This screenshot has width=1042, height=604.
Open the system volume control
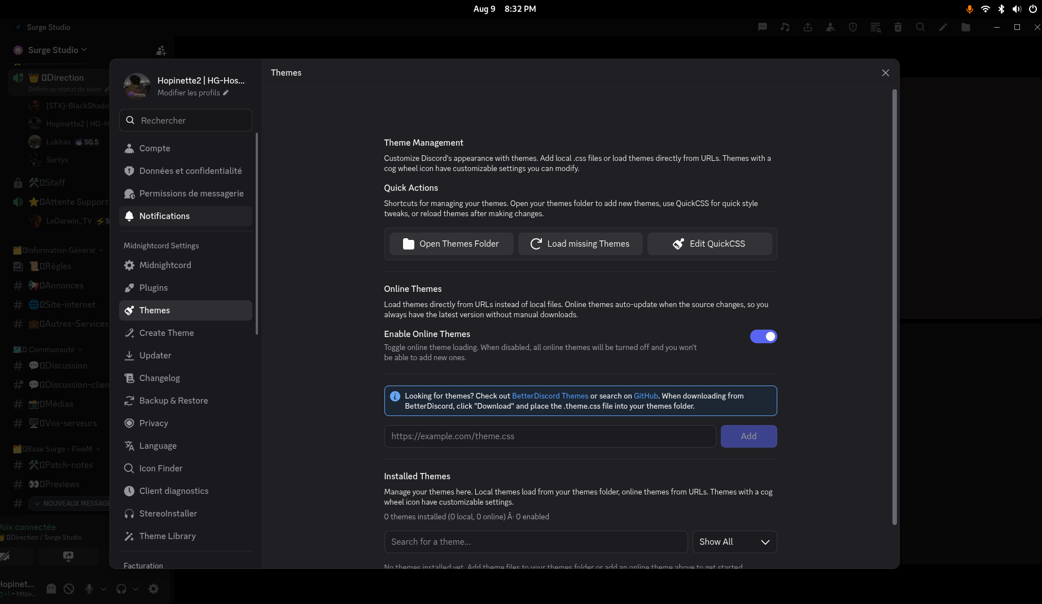1017,9
